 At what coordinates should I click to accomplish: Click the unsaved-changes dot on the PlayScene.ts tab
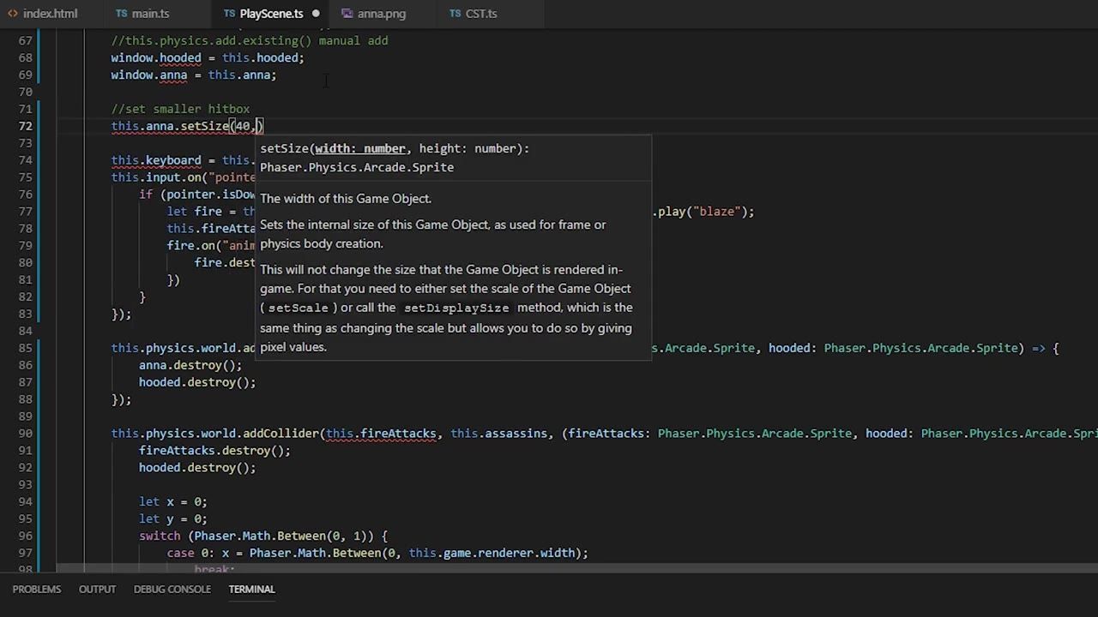tap(316, 14)
